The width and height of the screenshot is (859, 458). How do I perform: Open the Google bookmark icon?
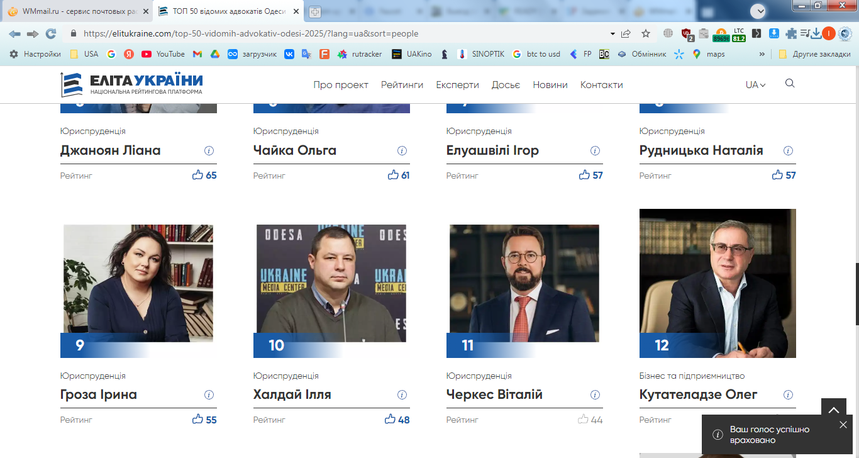coord(111,54)
